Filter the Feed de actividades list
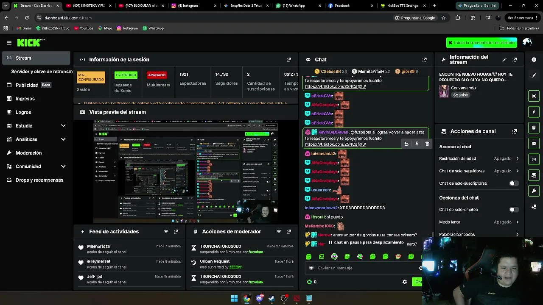The height and width of the screenshot is (305, 543). 166,232
